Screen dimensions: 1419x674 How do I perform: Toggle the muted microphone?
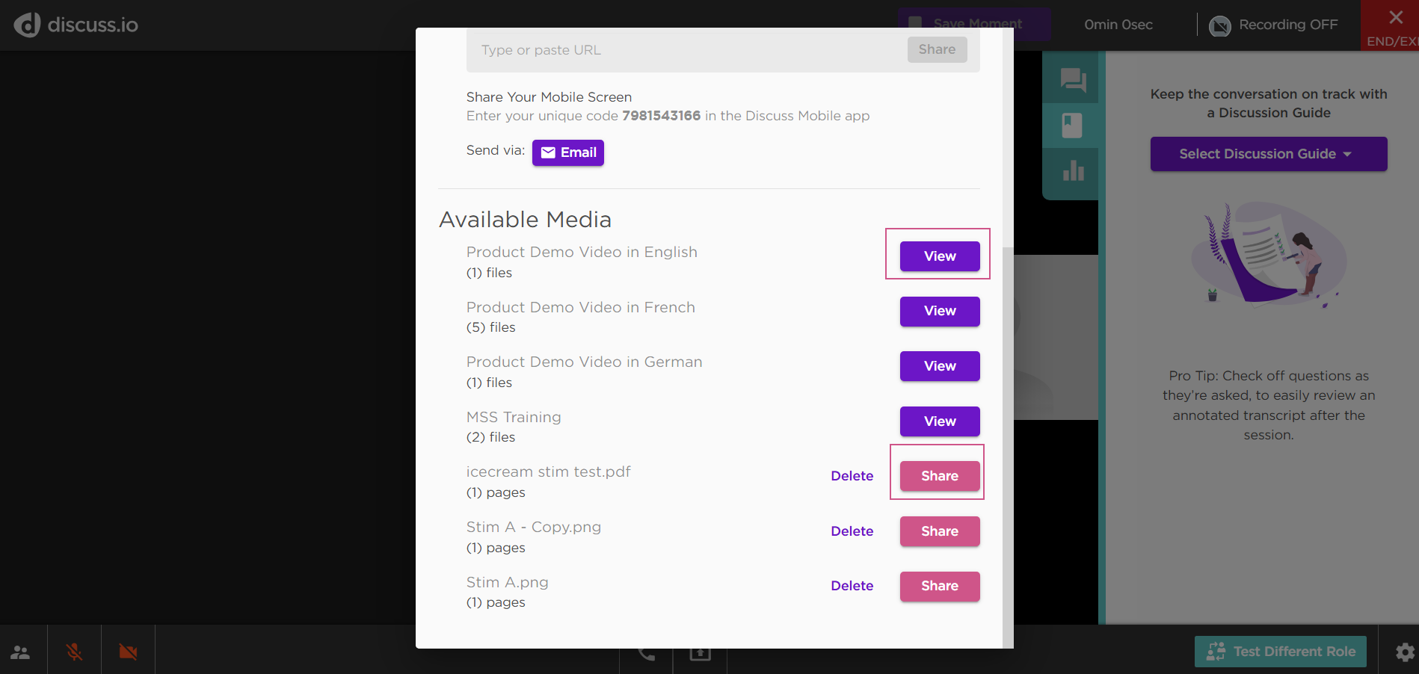pos(74,652)
